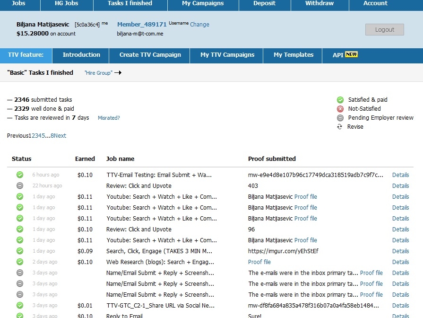Click green check icon beside Web Research job
The image size is (423, 318).
(20, 262)
